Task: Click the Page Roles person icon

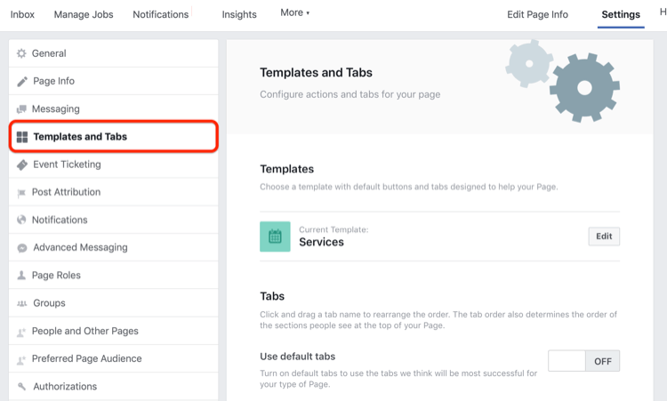Action: [21, 276]
